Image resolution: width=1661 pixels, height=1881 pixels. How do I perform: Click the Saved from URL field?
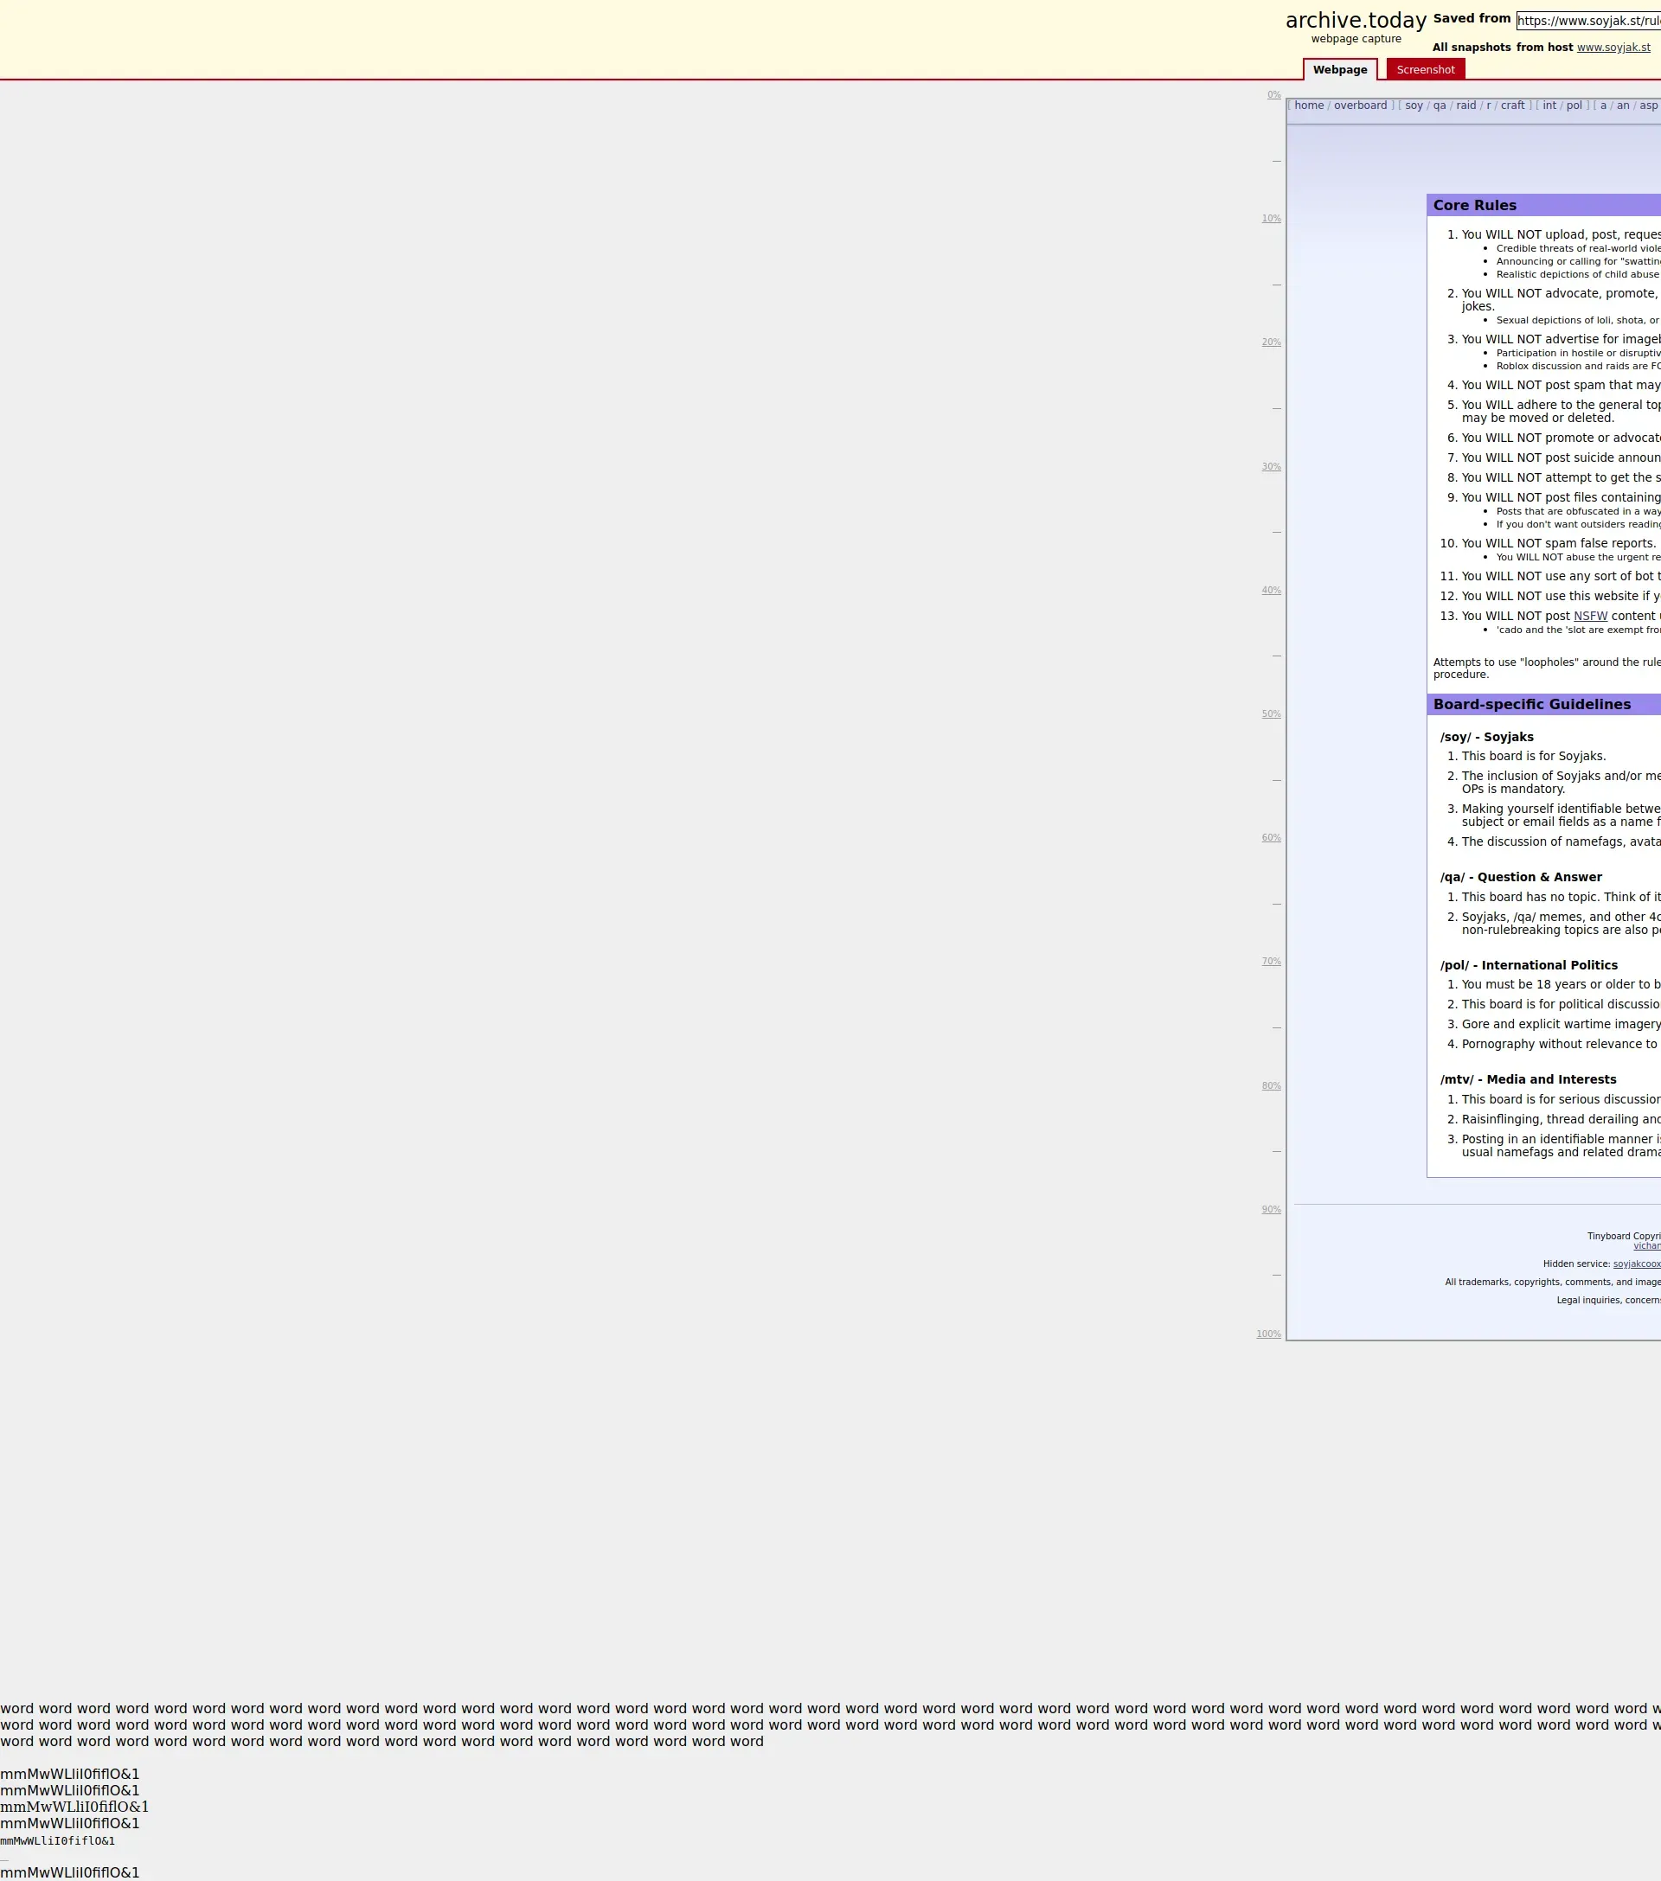pos(1587,20)
